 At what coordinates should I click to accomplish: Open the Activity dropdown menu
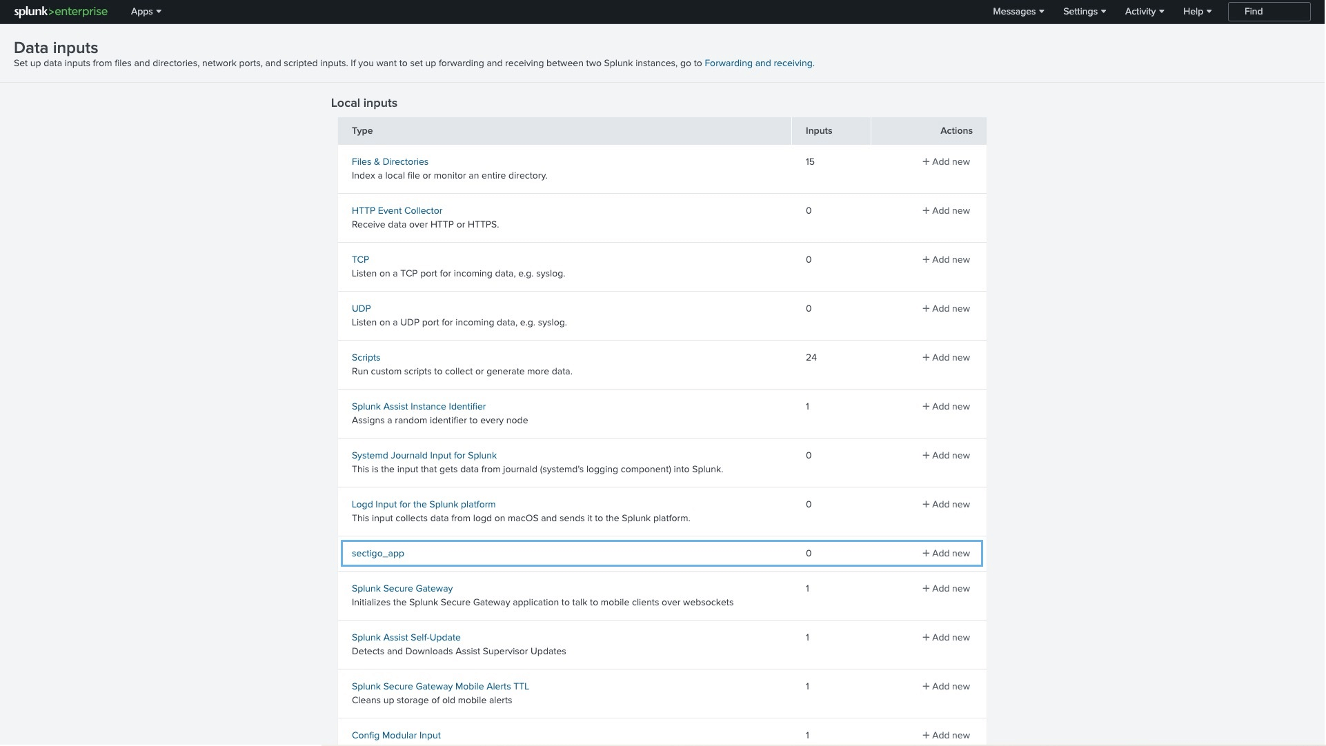1144,12
